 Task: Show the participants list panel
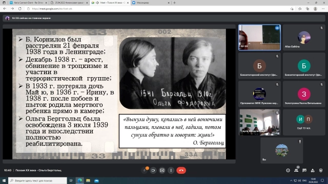pyautogui.click(x=296, y=170)
